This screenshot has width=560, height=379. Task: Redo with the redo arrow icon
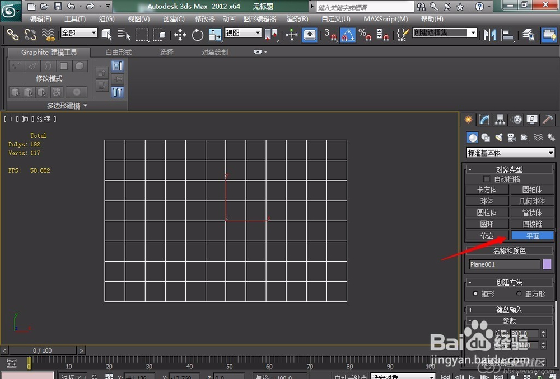[90, 6]
